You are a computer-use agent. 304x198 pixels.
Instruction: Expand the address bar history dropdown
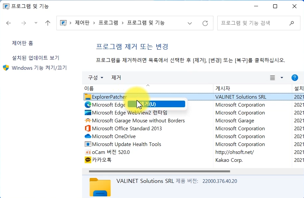pos(190,23)
